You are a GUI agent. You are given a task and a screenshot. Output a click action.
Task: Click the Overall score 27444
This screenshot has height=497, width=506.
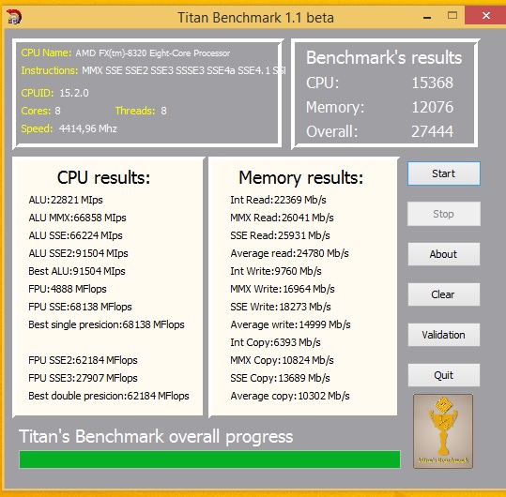[432, 131]
